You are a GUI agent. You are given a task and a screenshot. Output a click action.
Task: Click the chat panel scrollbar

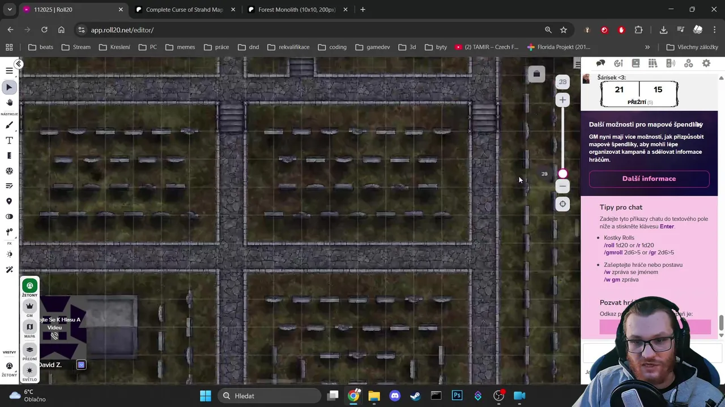(x=721, y=323)
